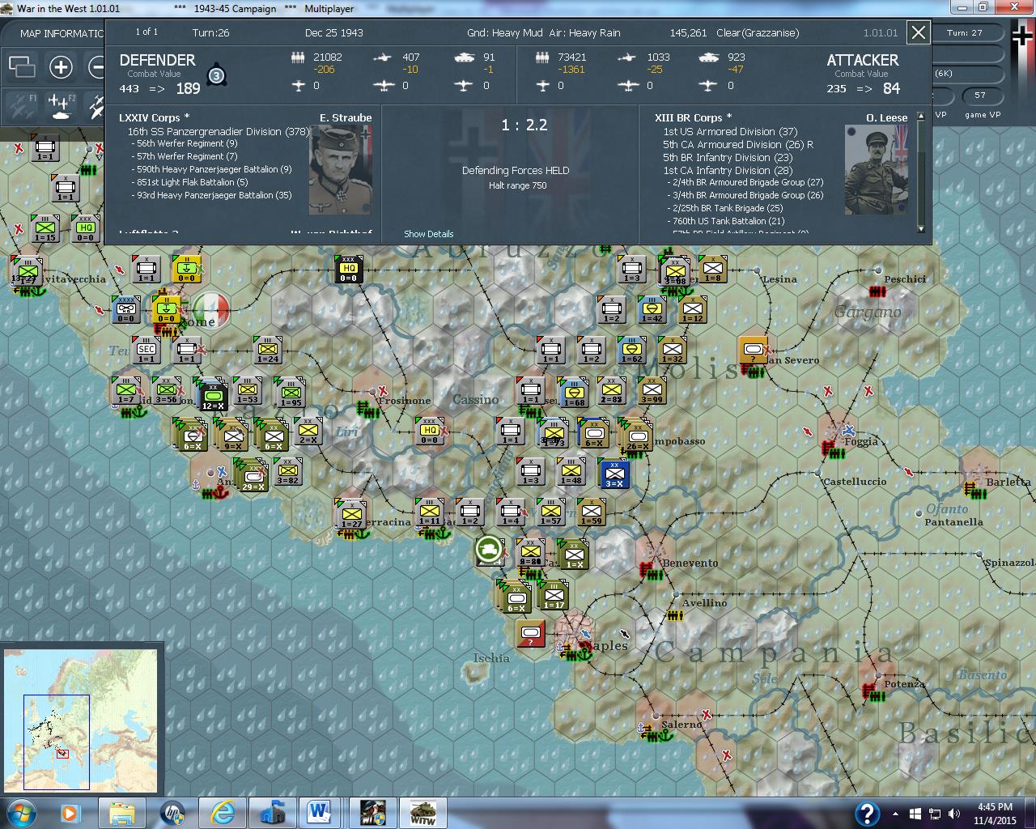The width and height of the screenshot is (1036, 829).
Task: Click the Europe minimap
Action: pyautogui.click(x=80, y=721)
